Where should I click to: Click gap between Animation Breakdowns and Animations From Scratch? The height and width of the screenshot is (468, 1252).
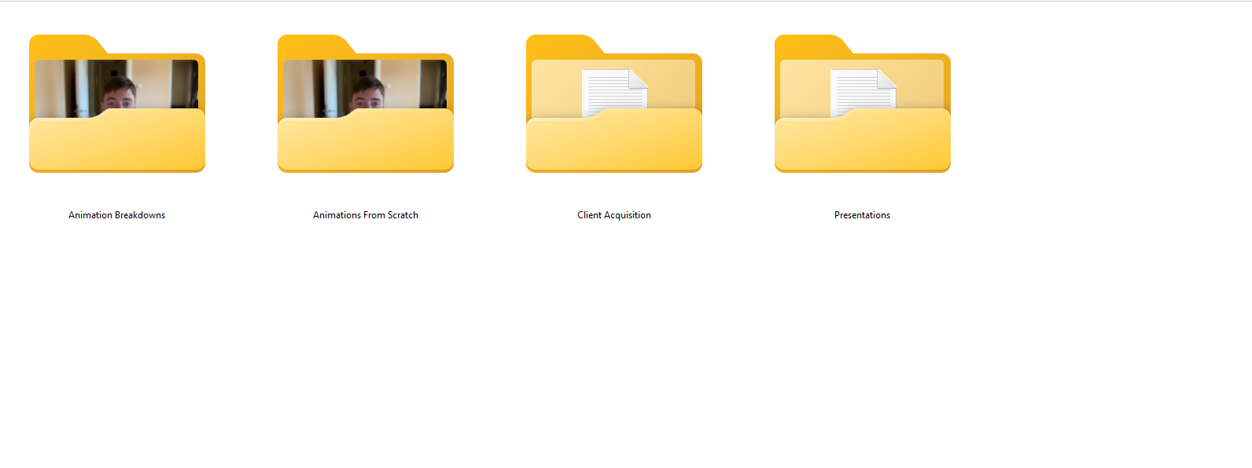tap(241, 118)
